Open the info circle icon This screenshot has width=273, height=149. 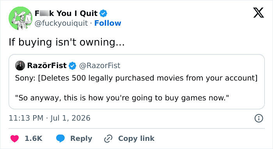click(x=259, y=118)
